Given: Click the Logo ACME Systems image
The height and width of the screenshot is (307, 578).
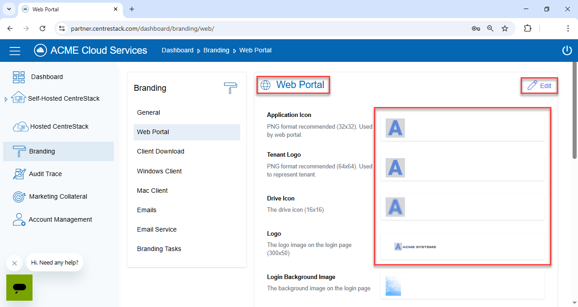Looking at the screenshot, I should pos(415,247).
